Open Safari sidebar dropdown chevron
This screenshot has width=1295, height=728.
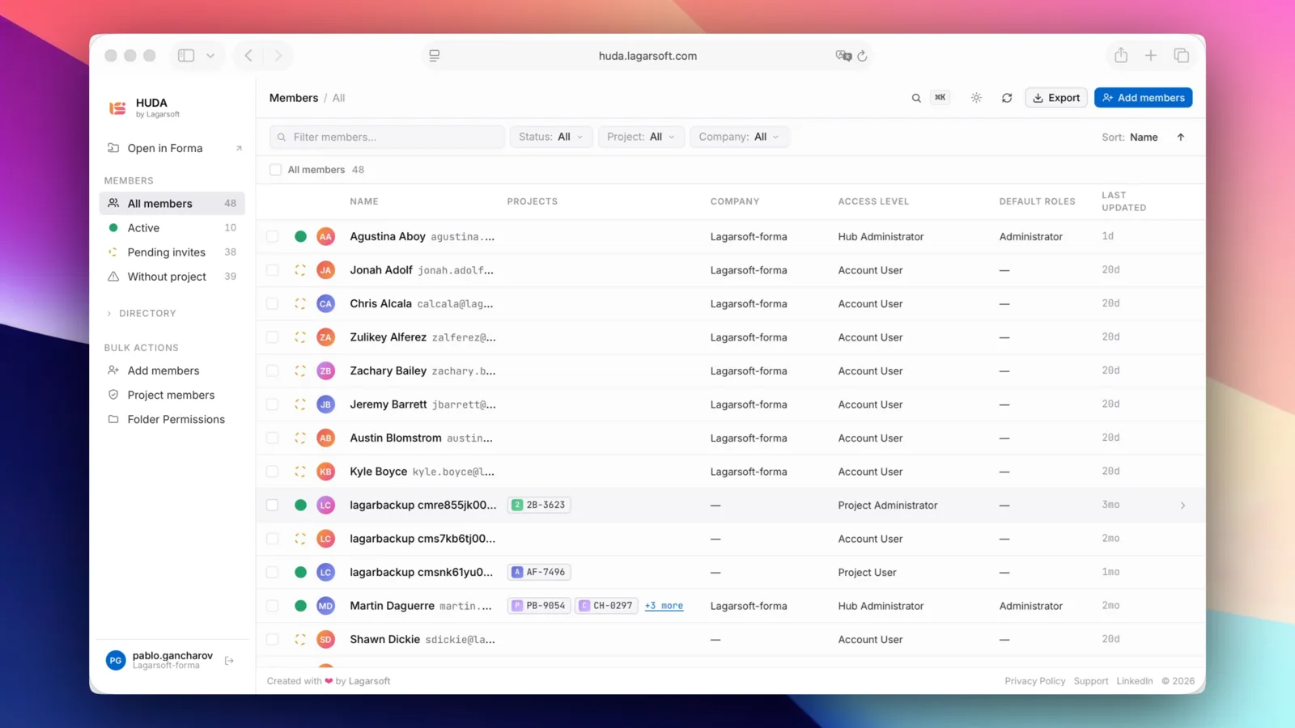[x=210, y=56]
